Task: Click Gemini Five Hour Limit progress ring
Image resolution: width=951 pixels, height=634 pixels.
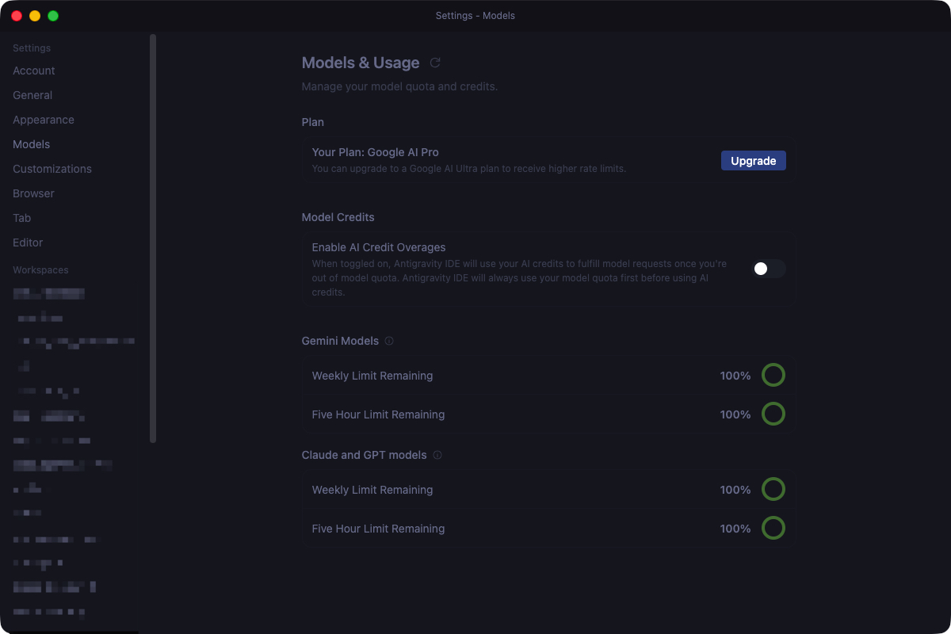Action: (x=773, y=414)
